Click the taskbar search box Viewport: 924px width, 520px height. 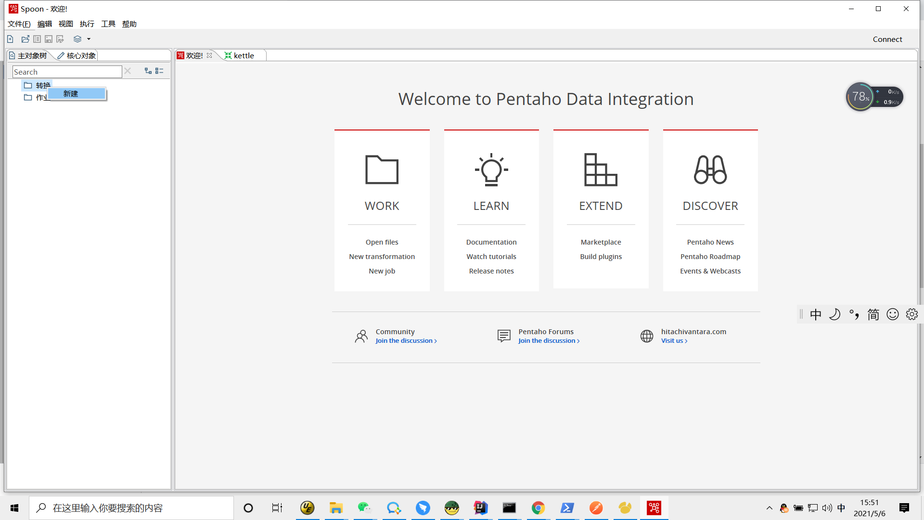(x=131, y=508)
